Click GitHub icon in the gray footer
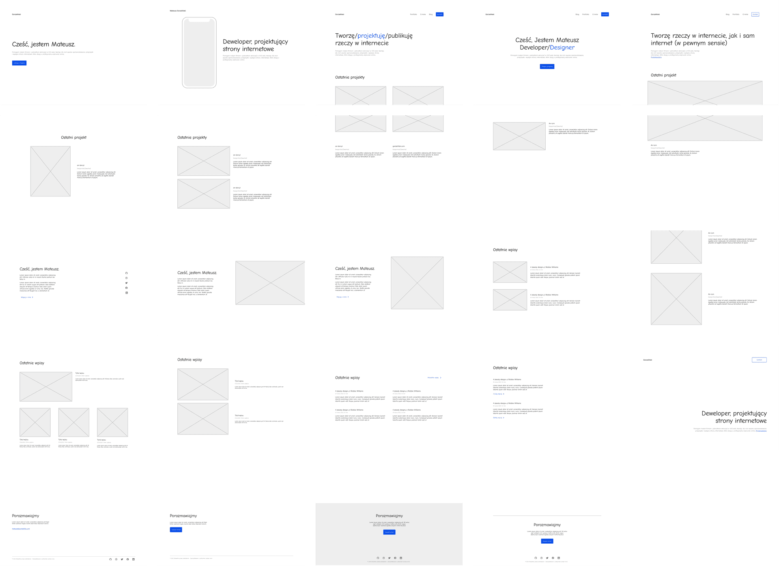This screenshot has height=566, width=779. click(378, 558)
